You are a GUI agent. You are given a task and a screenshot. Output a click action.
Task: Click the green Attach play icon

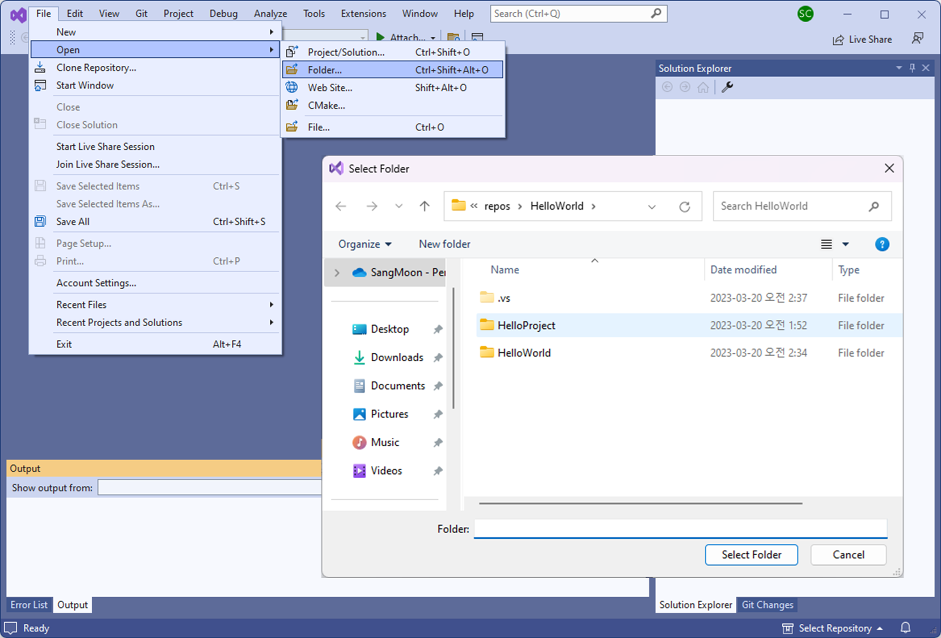point(380,37)
